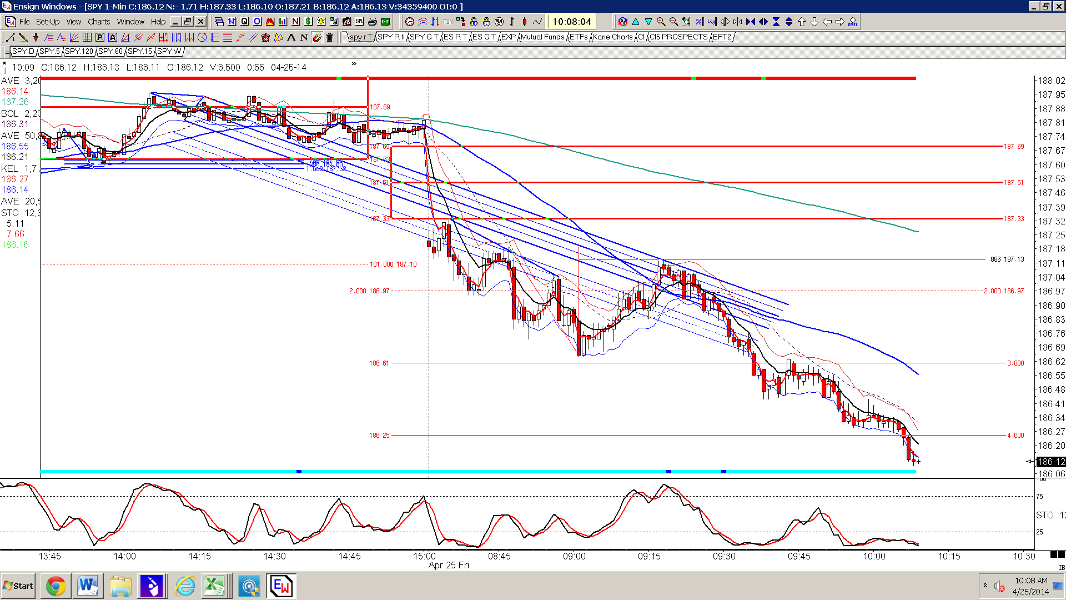Open Google Chrome from taskbar

(56, 586)
